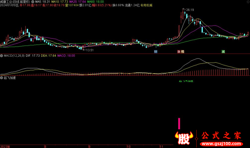Image resolution: width=250 pixels, height=148 pixels.
Task: Click month 11 on the time axis
Action: coord(161,146)
